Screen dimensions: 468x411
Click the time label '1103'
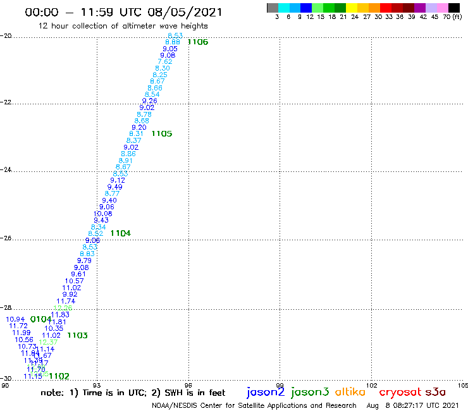click(x=77, y=336)
